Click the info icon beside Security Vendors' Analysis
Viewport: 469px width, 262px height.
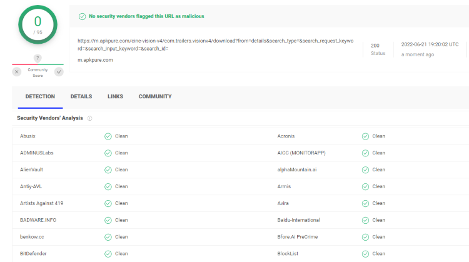[90, 118]
